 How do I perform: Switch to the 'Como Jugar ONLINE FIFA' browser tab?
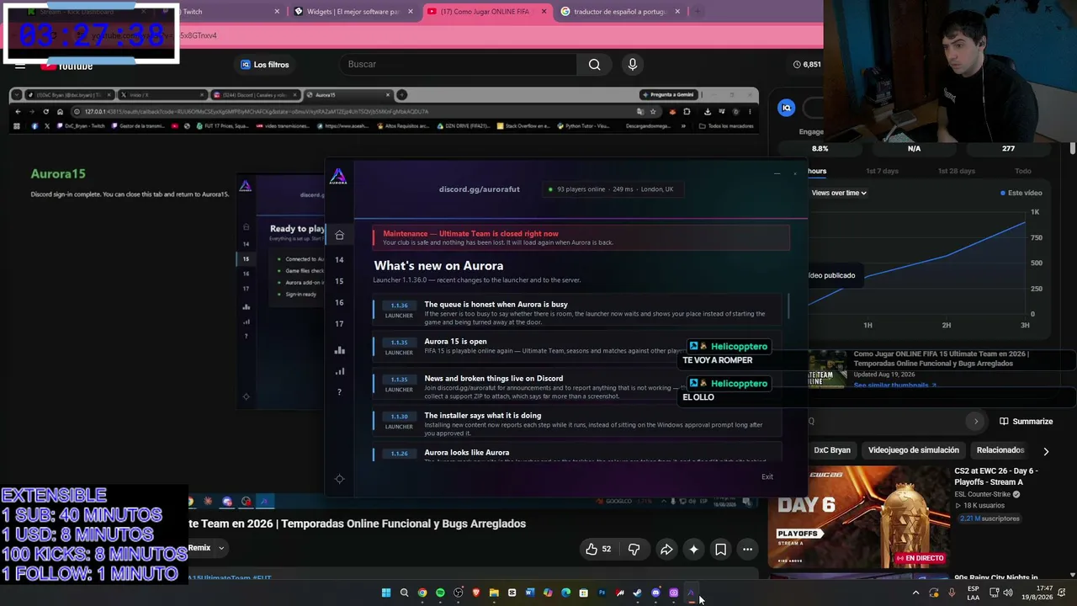point(486,12)
